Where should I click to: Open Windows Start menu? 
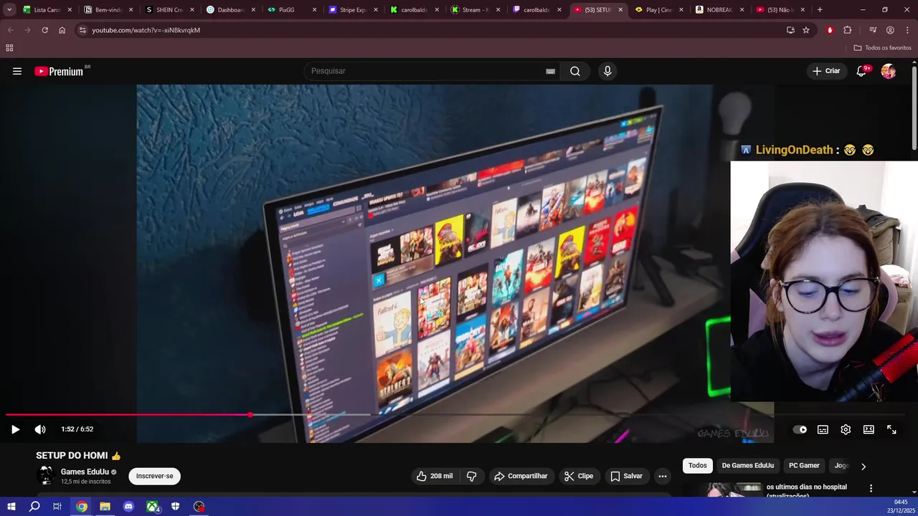pos(11,507)
